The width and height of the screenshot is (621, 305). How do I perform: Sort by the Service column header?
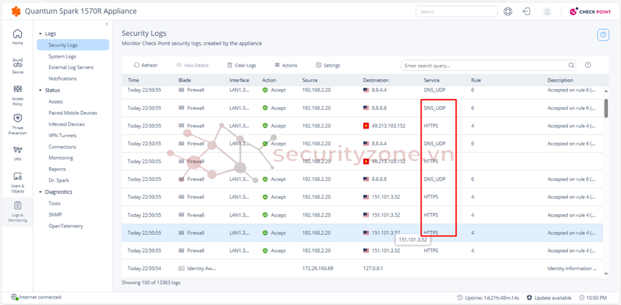click(x=432, y=80)
